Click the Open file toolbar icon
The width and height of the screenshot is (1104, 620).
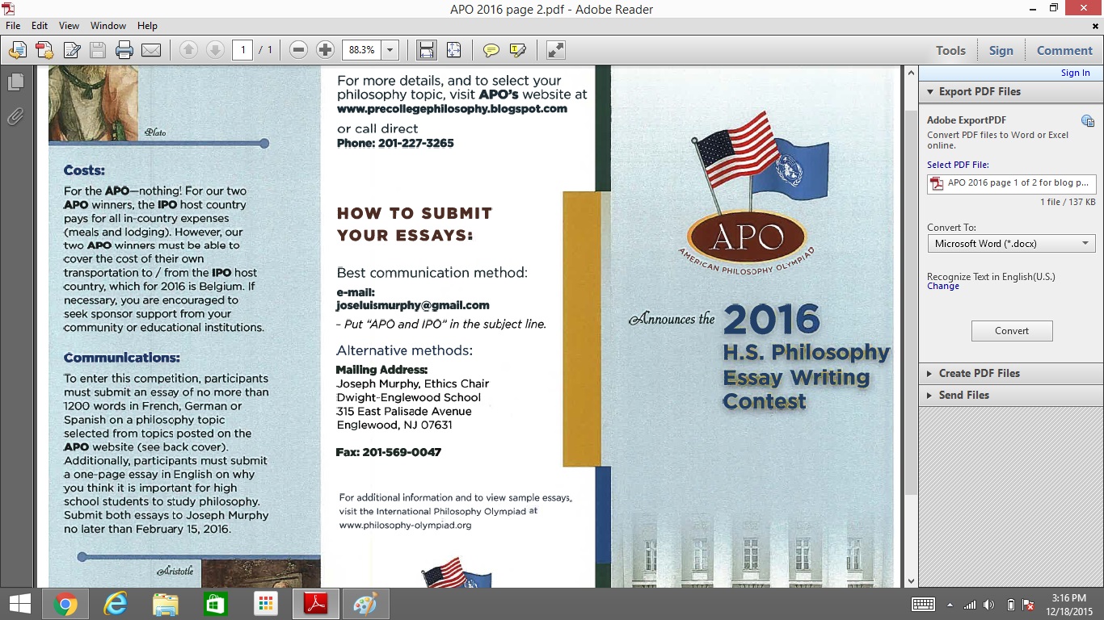click(17, 50)
